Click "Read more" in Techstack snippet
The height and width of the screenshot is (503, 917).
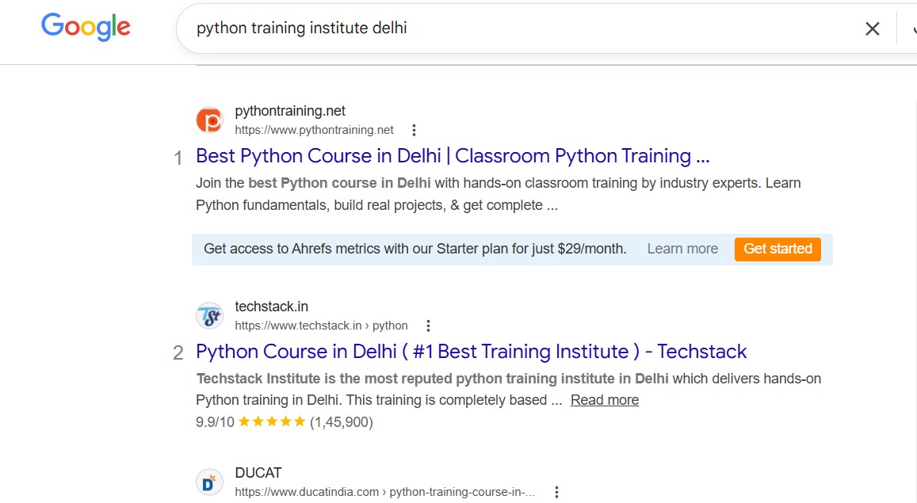(604, 400)
